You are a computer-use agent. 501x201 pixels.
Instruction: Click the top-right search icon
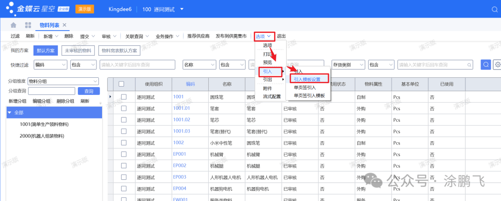click(494, 9)
